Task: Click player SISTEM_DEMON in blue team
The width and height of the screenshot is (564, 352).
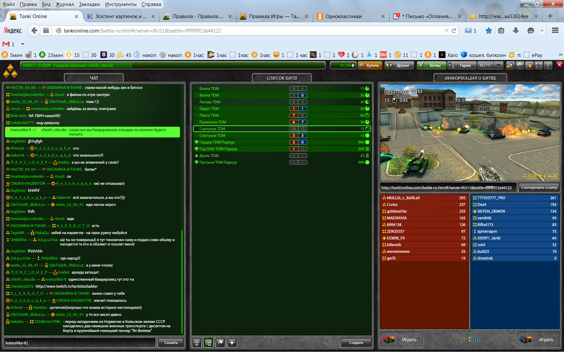Action: (515, 211)
